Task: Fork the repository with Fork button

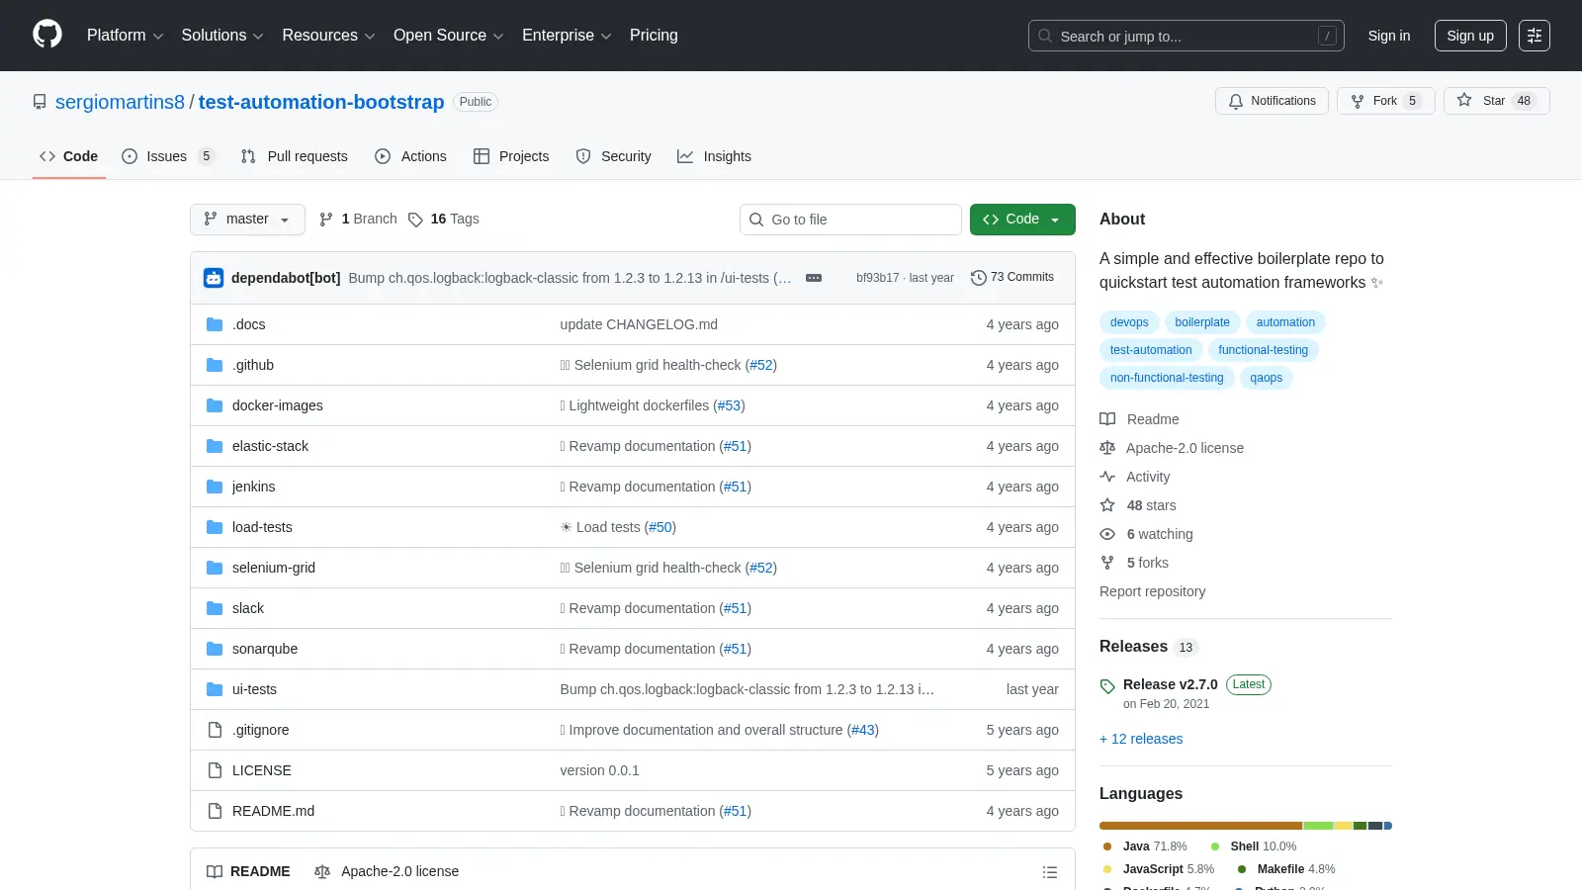Action: [x=1386, y=101]
